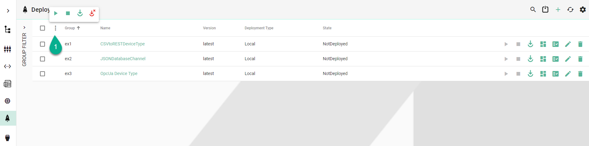Select the ex2 row checkbox
The width and height of the screenshot is (589, 146).
pos(42,59)
